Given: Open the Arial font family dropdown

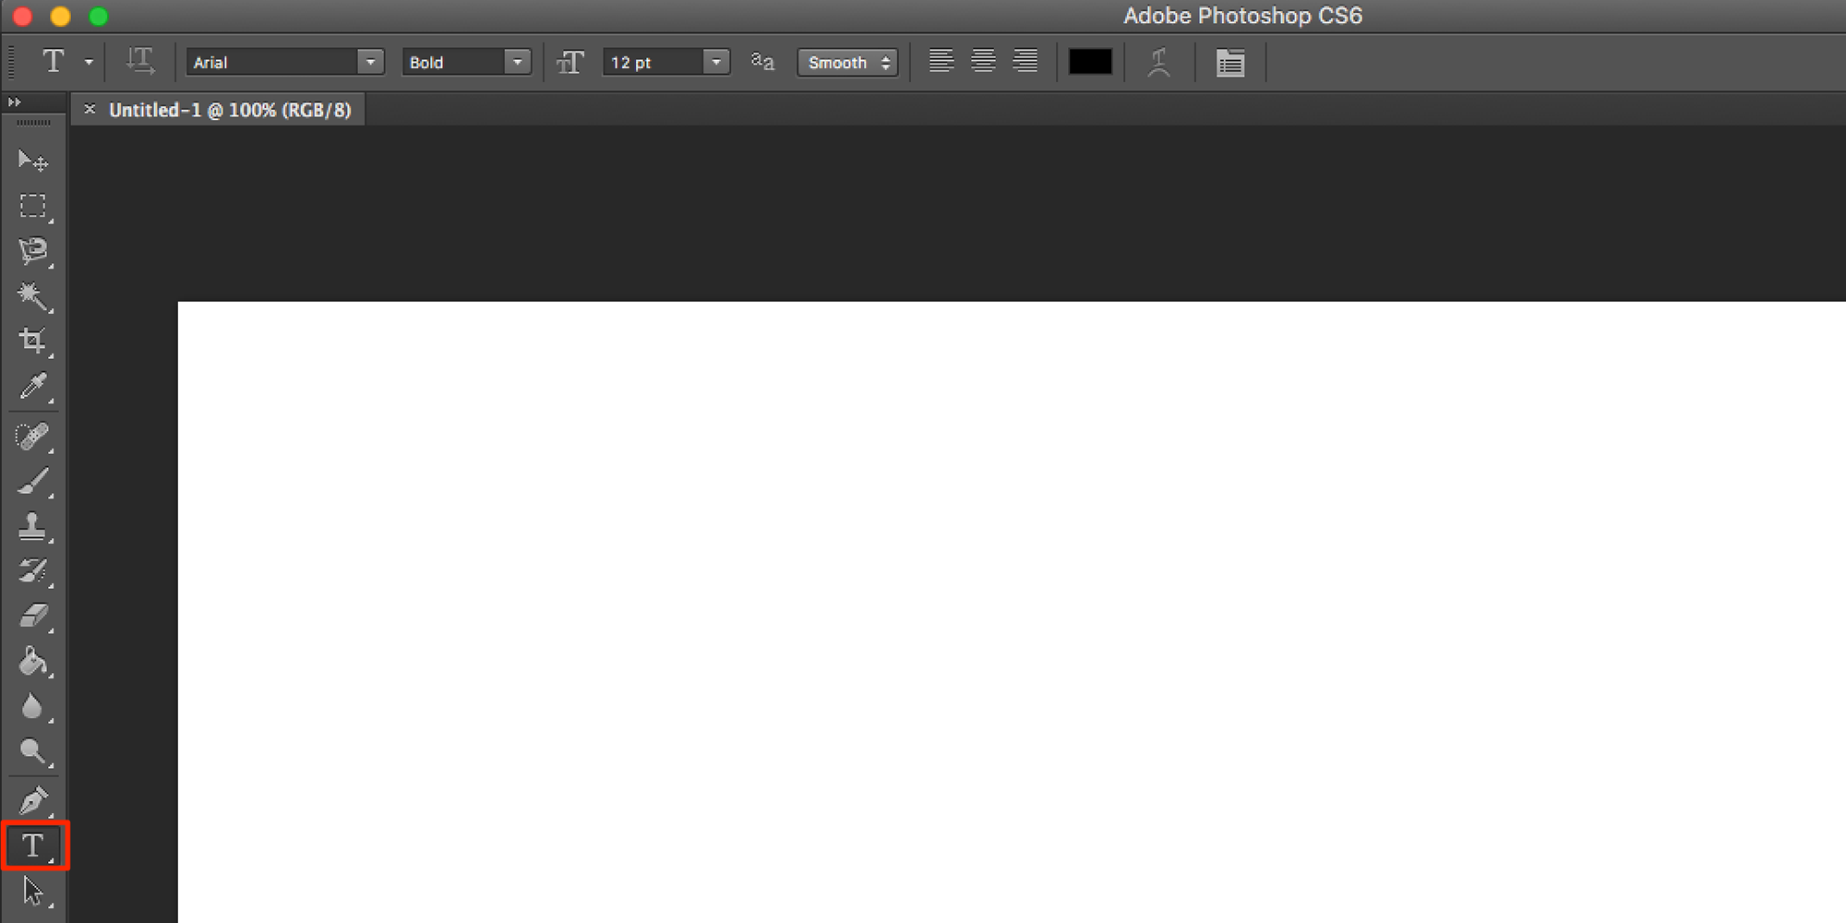Looking at the screenshot, I should [x=370, y=61].
